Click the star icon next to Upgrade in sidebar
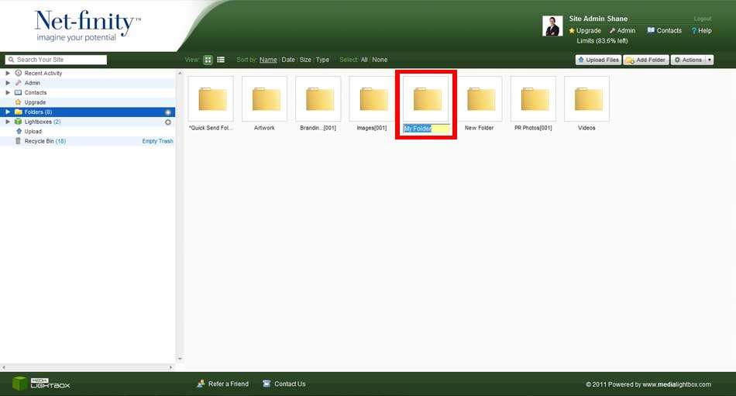 (18, 102)
